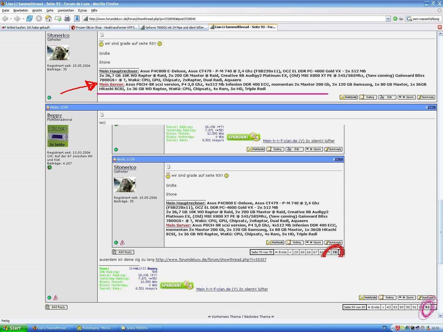This screenshot has width=443, height=332.
Task: Click the post icon atop Beppy's message
Action: (102, 115)
